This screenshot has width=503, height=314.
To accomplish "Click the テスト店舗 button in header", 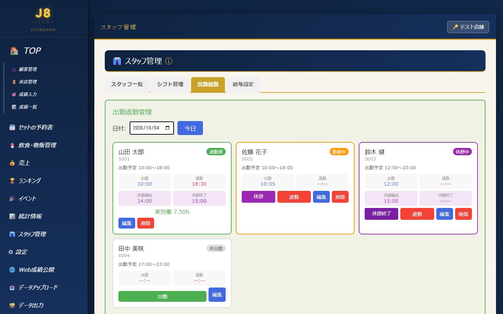I will 468,27.
